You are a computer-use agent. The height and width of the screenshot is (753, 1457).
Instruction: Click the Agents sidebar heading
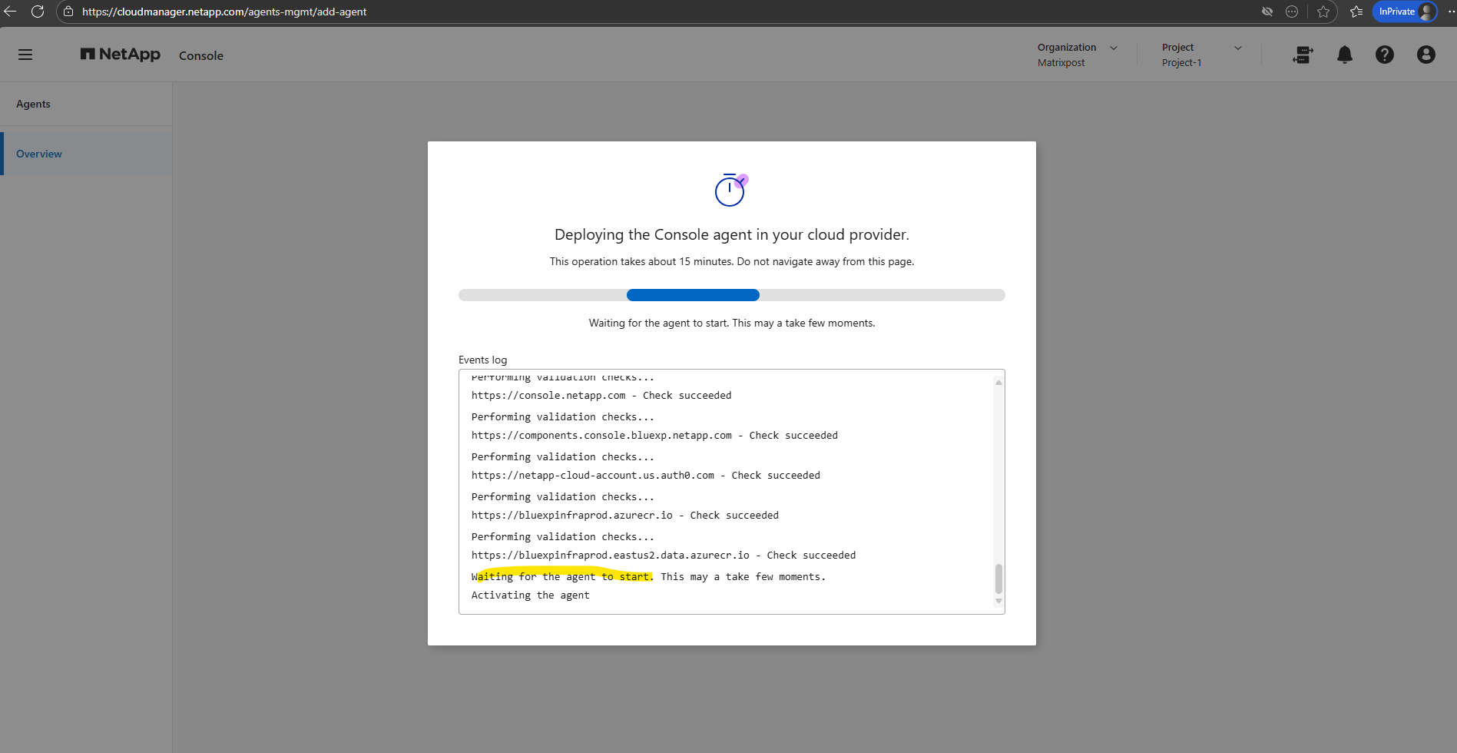click(x=33, y=104)
